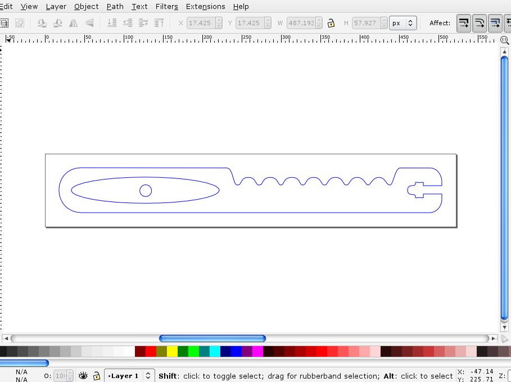Pick the black swatch in palette
511x382 pixels.
click(3, 352)
